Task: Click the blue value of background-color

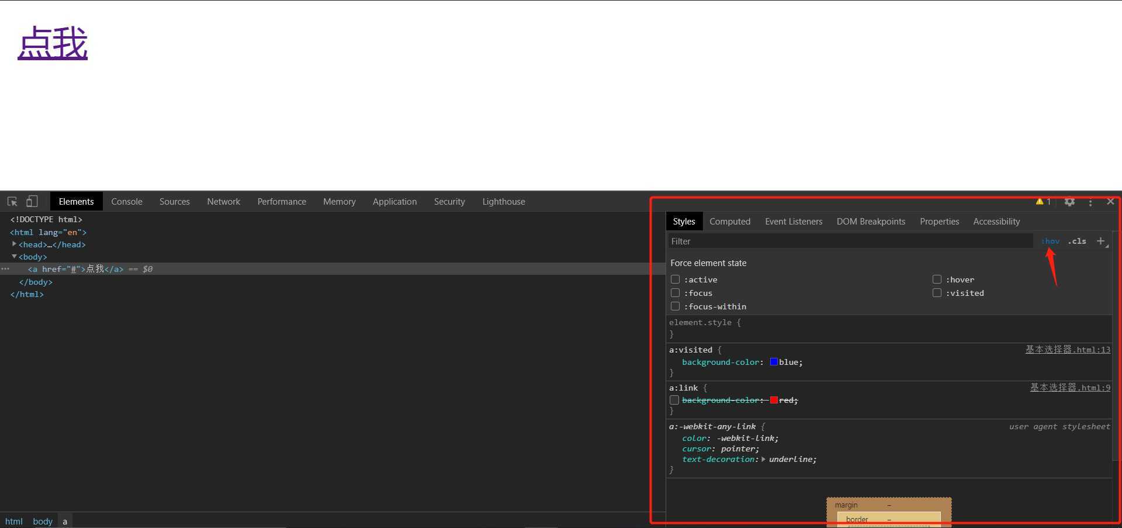Action: click(x=789, y=362)
